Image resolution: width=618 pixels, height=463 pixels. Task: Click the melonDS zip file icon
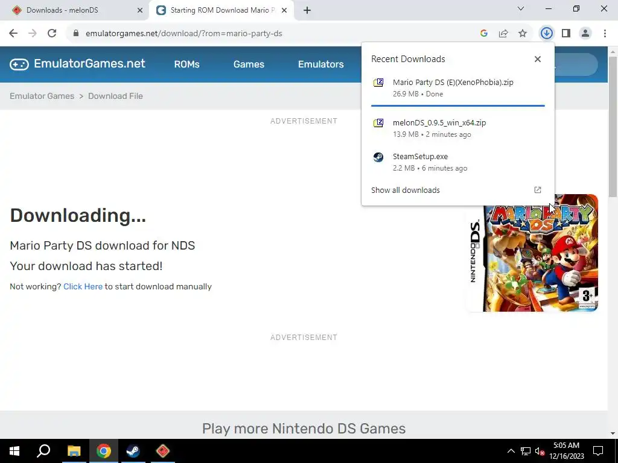click(x=378, y=123)
